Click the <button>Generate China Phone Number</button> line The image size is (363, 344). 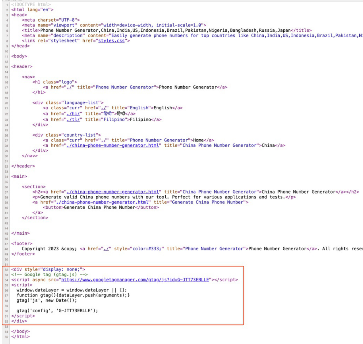click(x=101, y=207)
